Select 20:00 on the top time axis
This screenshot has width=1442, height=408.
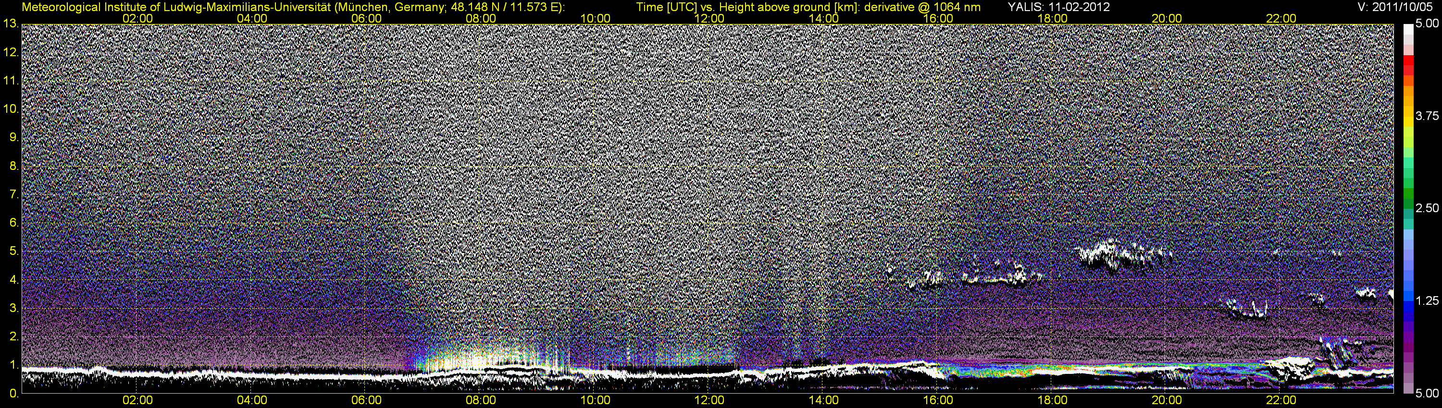1167,18
